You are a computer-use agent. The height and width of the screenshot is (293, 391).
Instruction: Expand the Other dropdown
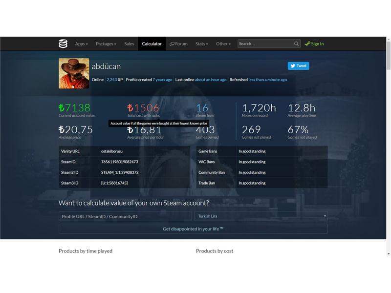(x=223, y=43)
